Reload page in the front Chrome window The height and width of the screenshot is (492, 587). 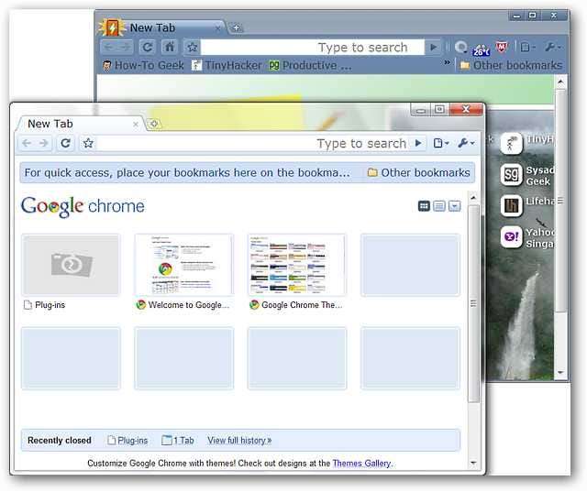(65, 143)
